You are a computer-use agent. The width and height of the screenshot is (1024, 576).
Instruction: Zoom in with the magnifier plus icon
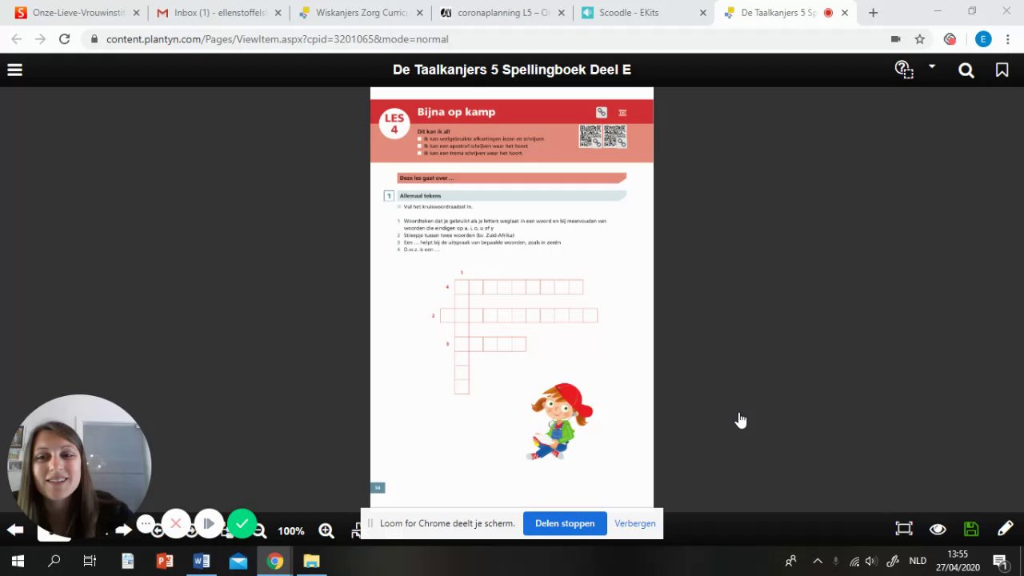click(x=326, y=530)
